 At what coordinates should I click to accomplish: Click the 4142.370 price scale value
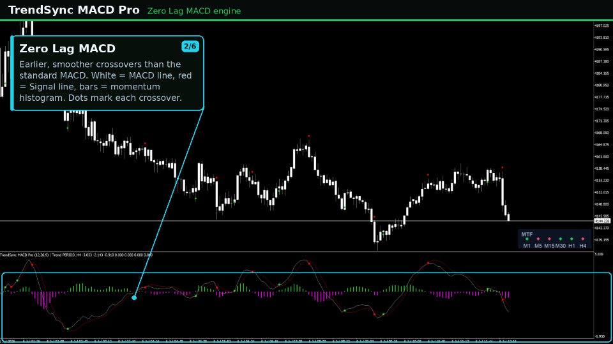[602, 228]
